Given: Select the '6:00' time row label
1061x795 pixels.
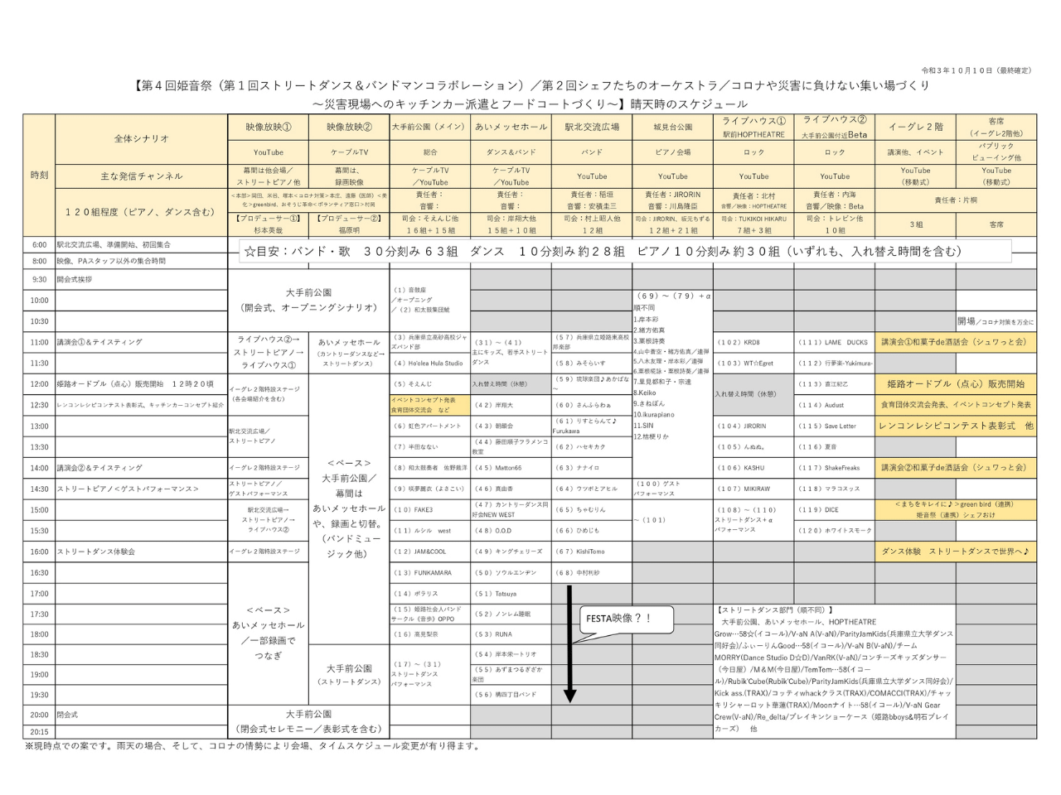Looking at the screenshot, I should tap(39, 245).
